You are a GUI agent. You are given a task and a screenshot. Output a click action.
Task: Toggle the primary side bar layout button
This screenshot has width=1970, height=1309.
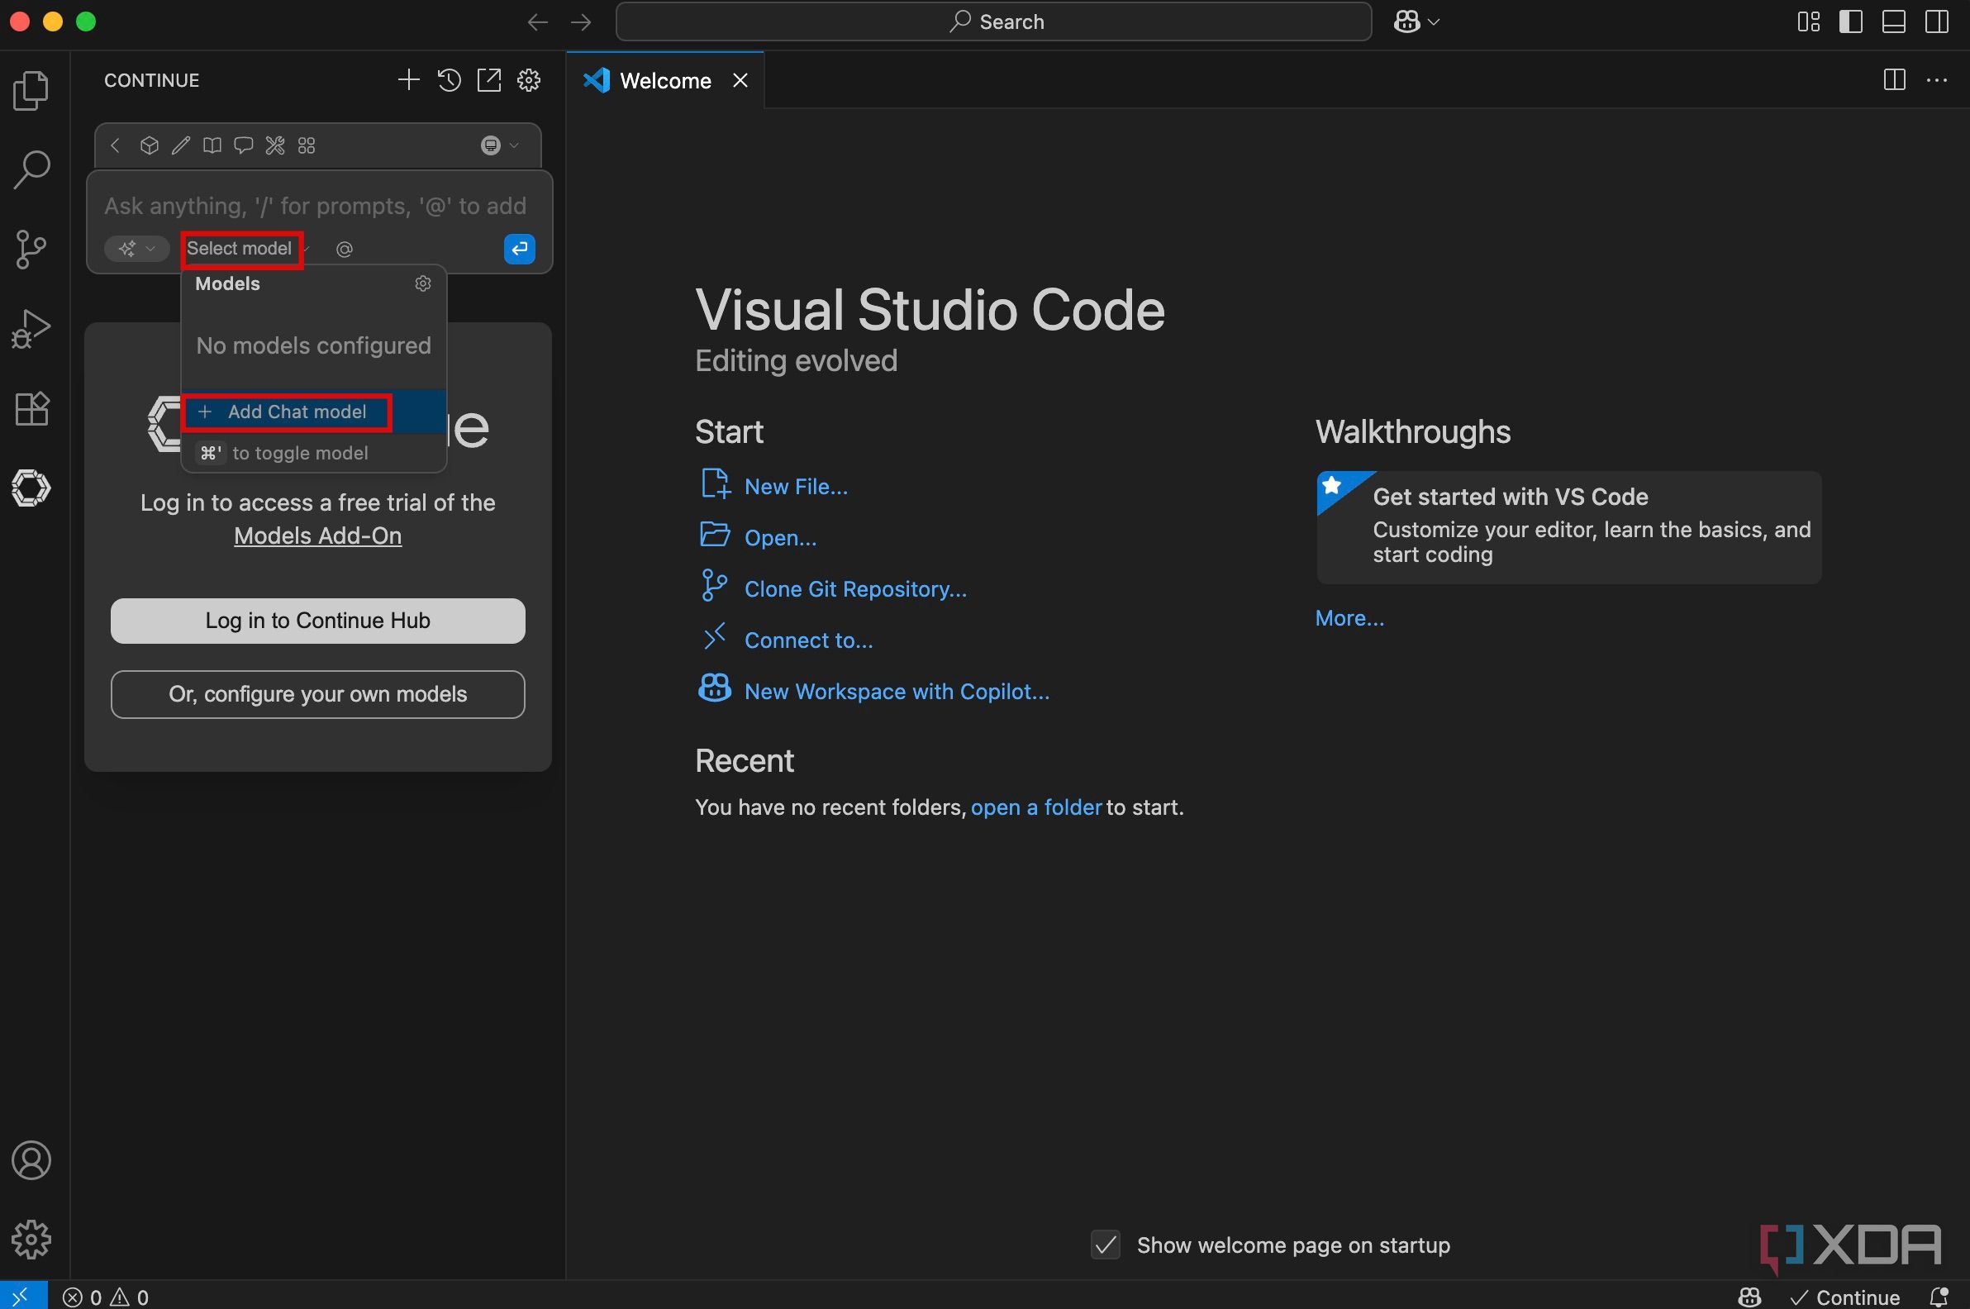pyautogui.click(x=1851, y=21)
